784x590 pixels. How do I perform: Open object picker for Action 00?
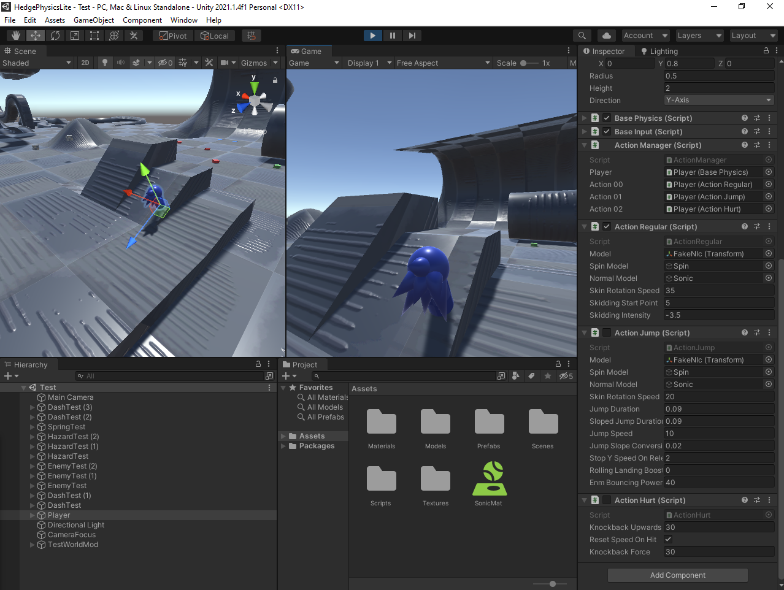769,184
